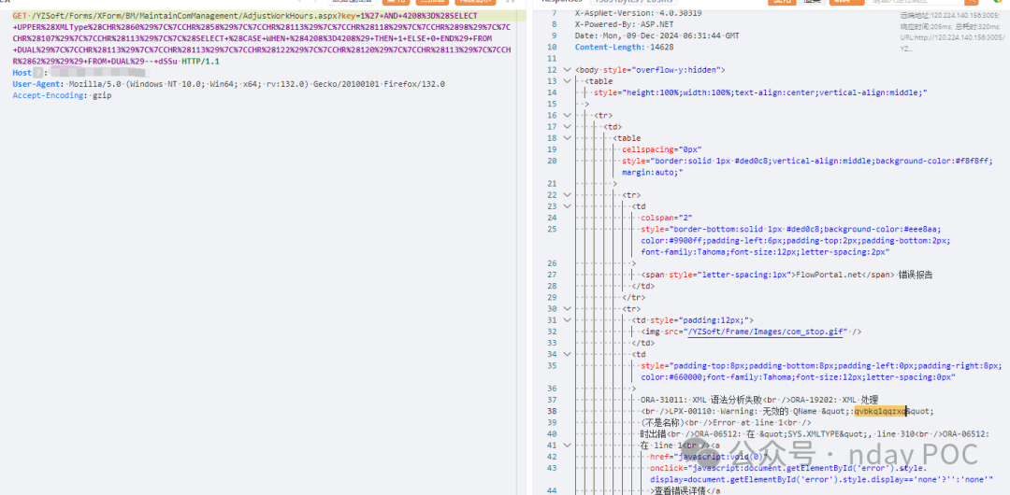Click the Host header in the request
Screen dimensions: 1010x495
click(x=22, y=73)
